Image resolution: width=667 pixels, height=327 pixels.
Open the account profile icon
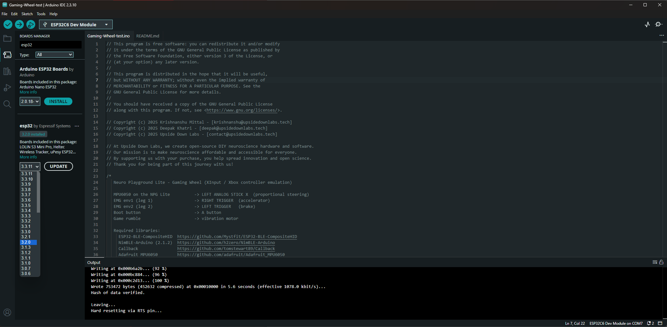pos(7,312)
